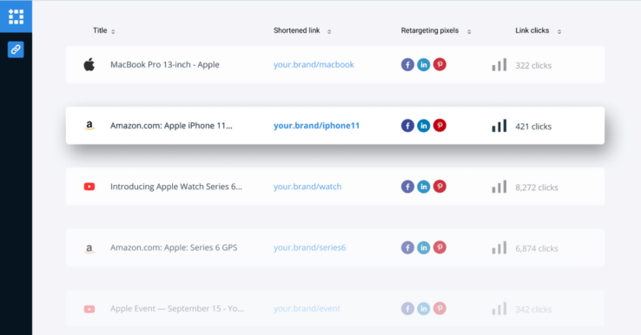641x335 pixels.
Task: Sort by Shortened link column arrow
Action: 329,31
